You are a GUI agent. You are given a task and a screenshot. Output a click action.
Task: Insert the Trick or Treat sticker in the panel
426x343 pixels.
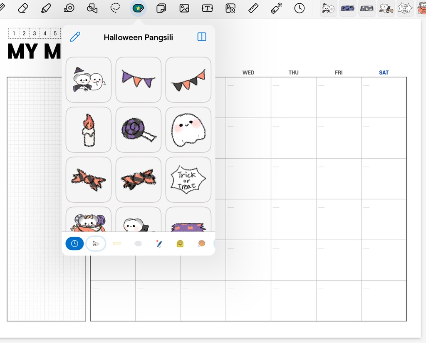click(x=188, y=180)
